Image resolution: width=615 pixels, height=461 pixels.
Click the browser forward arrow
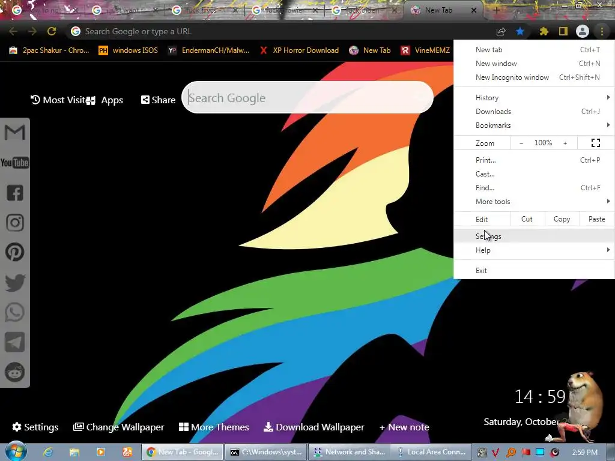pos(32,31)
